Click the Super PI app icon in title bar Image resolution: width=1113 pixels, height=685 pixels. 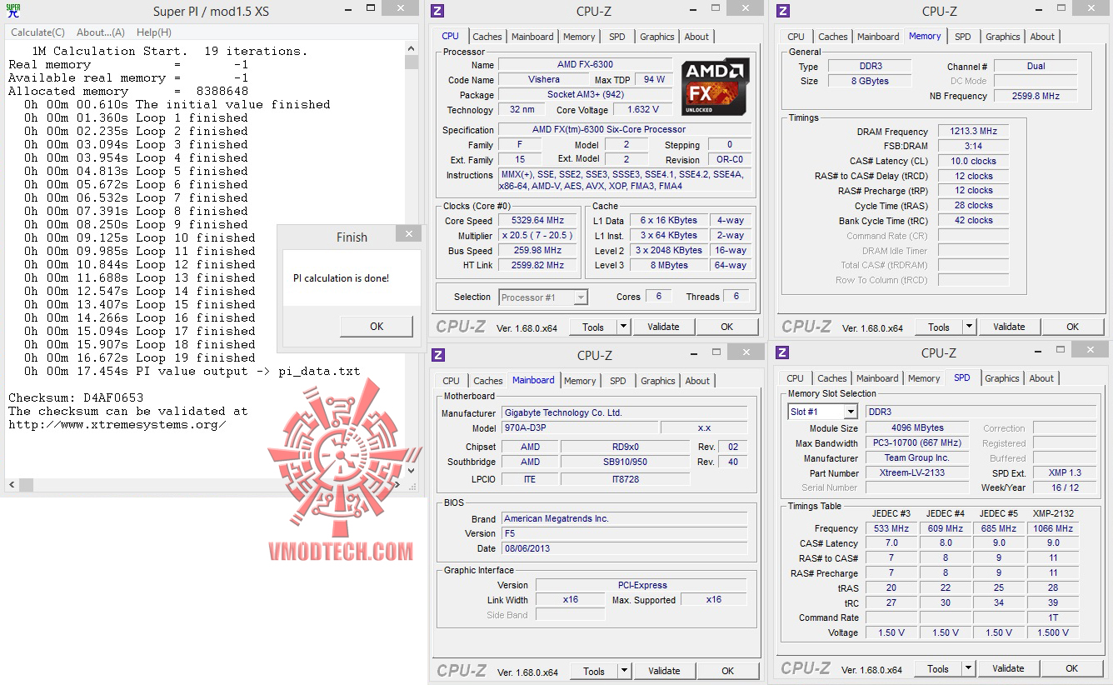[x=13, y=11]
